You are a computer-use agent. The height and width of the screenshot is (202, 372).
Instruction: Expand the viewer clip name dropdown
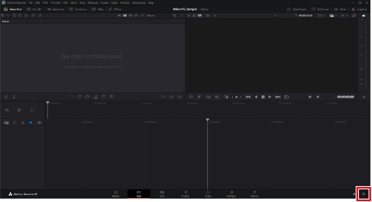pyautogui.click(x=275, y=16)
